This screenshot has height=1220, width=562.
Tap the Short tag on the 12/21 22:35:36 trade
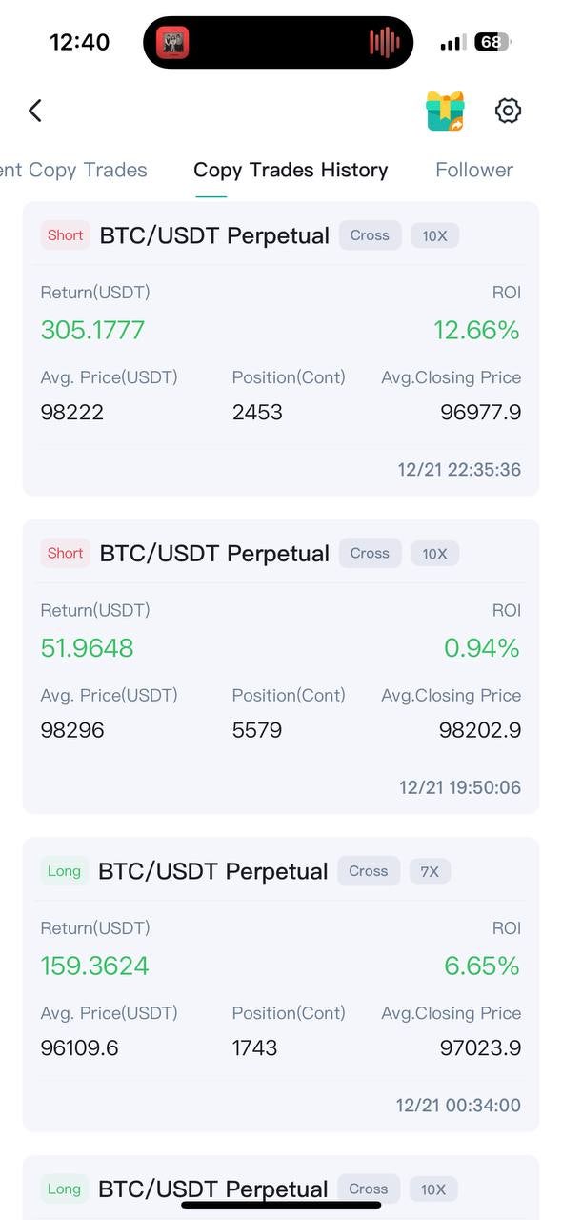tap(66, 235)
